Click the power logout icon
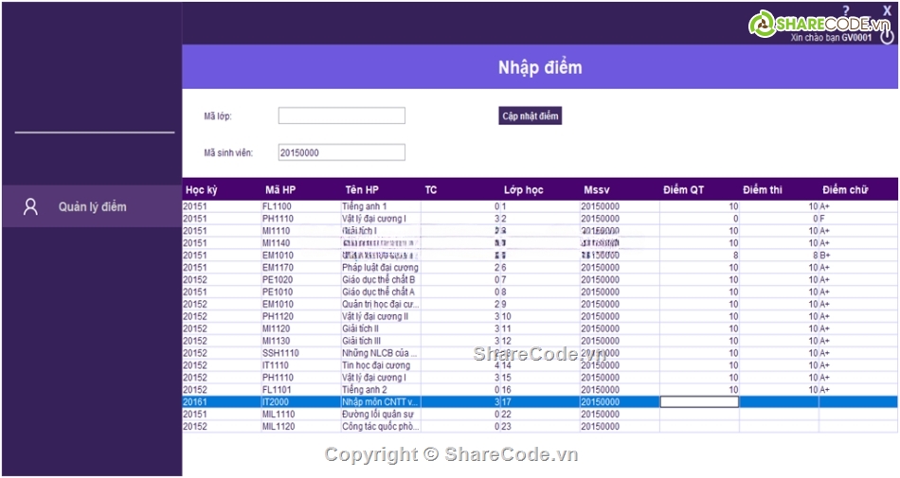The image size is (900, 478). [x=887, y=36]
